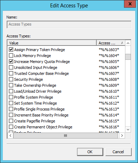138x163 pixels.
Task: Check Create Permanent Object Privilege
Action: pos(11,127)
